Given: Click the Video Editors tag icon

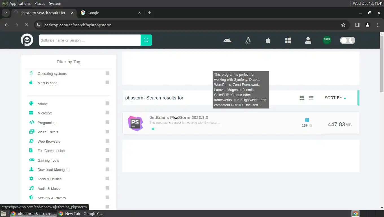Looking at the screenshot, I should pos(32,132).
